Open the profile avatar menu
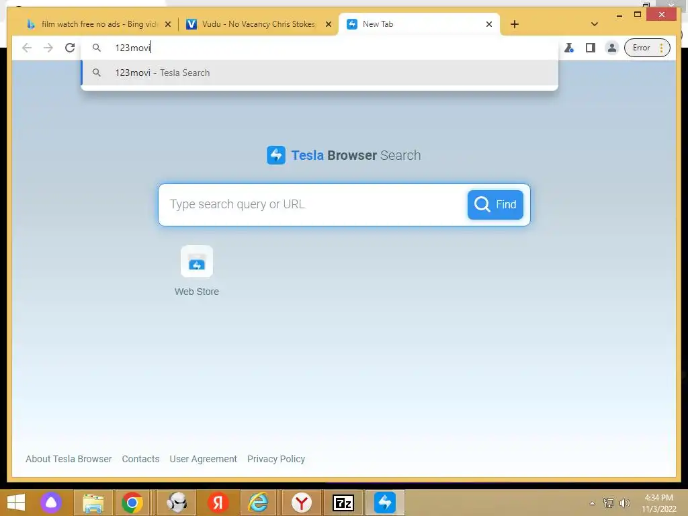The width and height of the screenshot is (688, 516). pos(611,48)
